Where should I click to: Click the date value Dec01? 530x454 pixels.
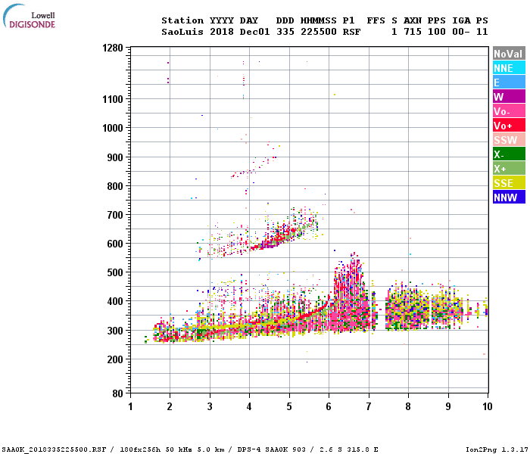click(255, 32)
